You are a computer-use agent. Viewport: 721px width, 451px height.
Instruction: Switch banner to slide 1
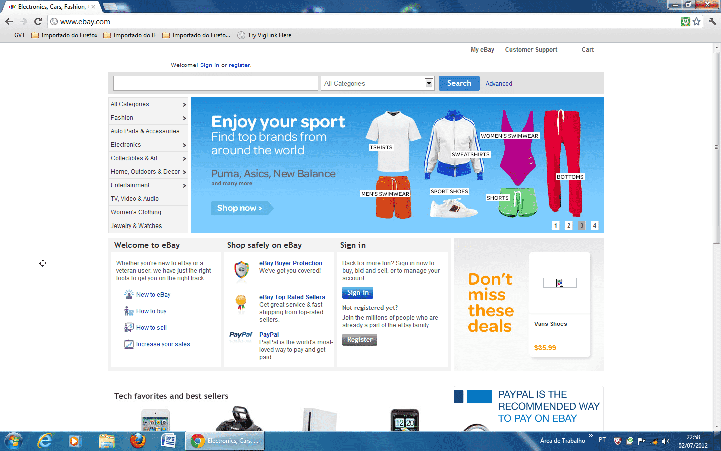556,225
